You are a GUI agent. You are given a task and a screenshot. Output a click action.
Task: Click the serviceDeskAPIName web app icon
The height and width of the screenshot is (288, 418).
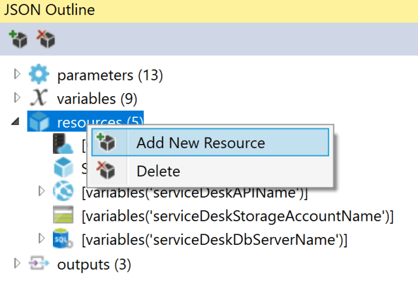pyautogui.click(x=63, y=192)
